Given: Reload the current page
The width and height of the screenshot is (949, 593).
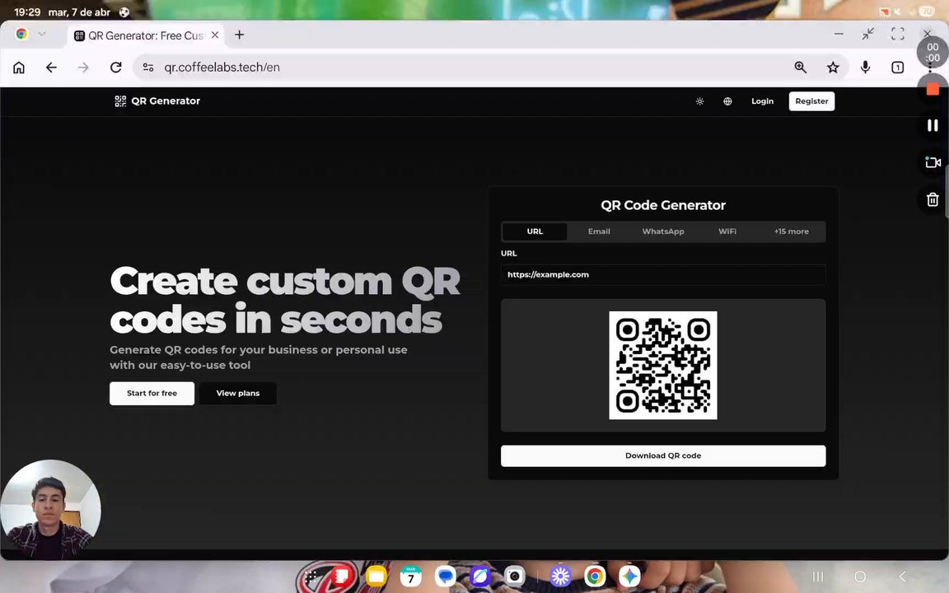Looking at the screenshot, I should point(116,68).
